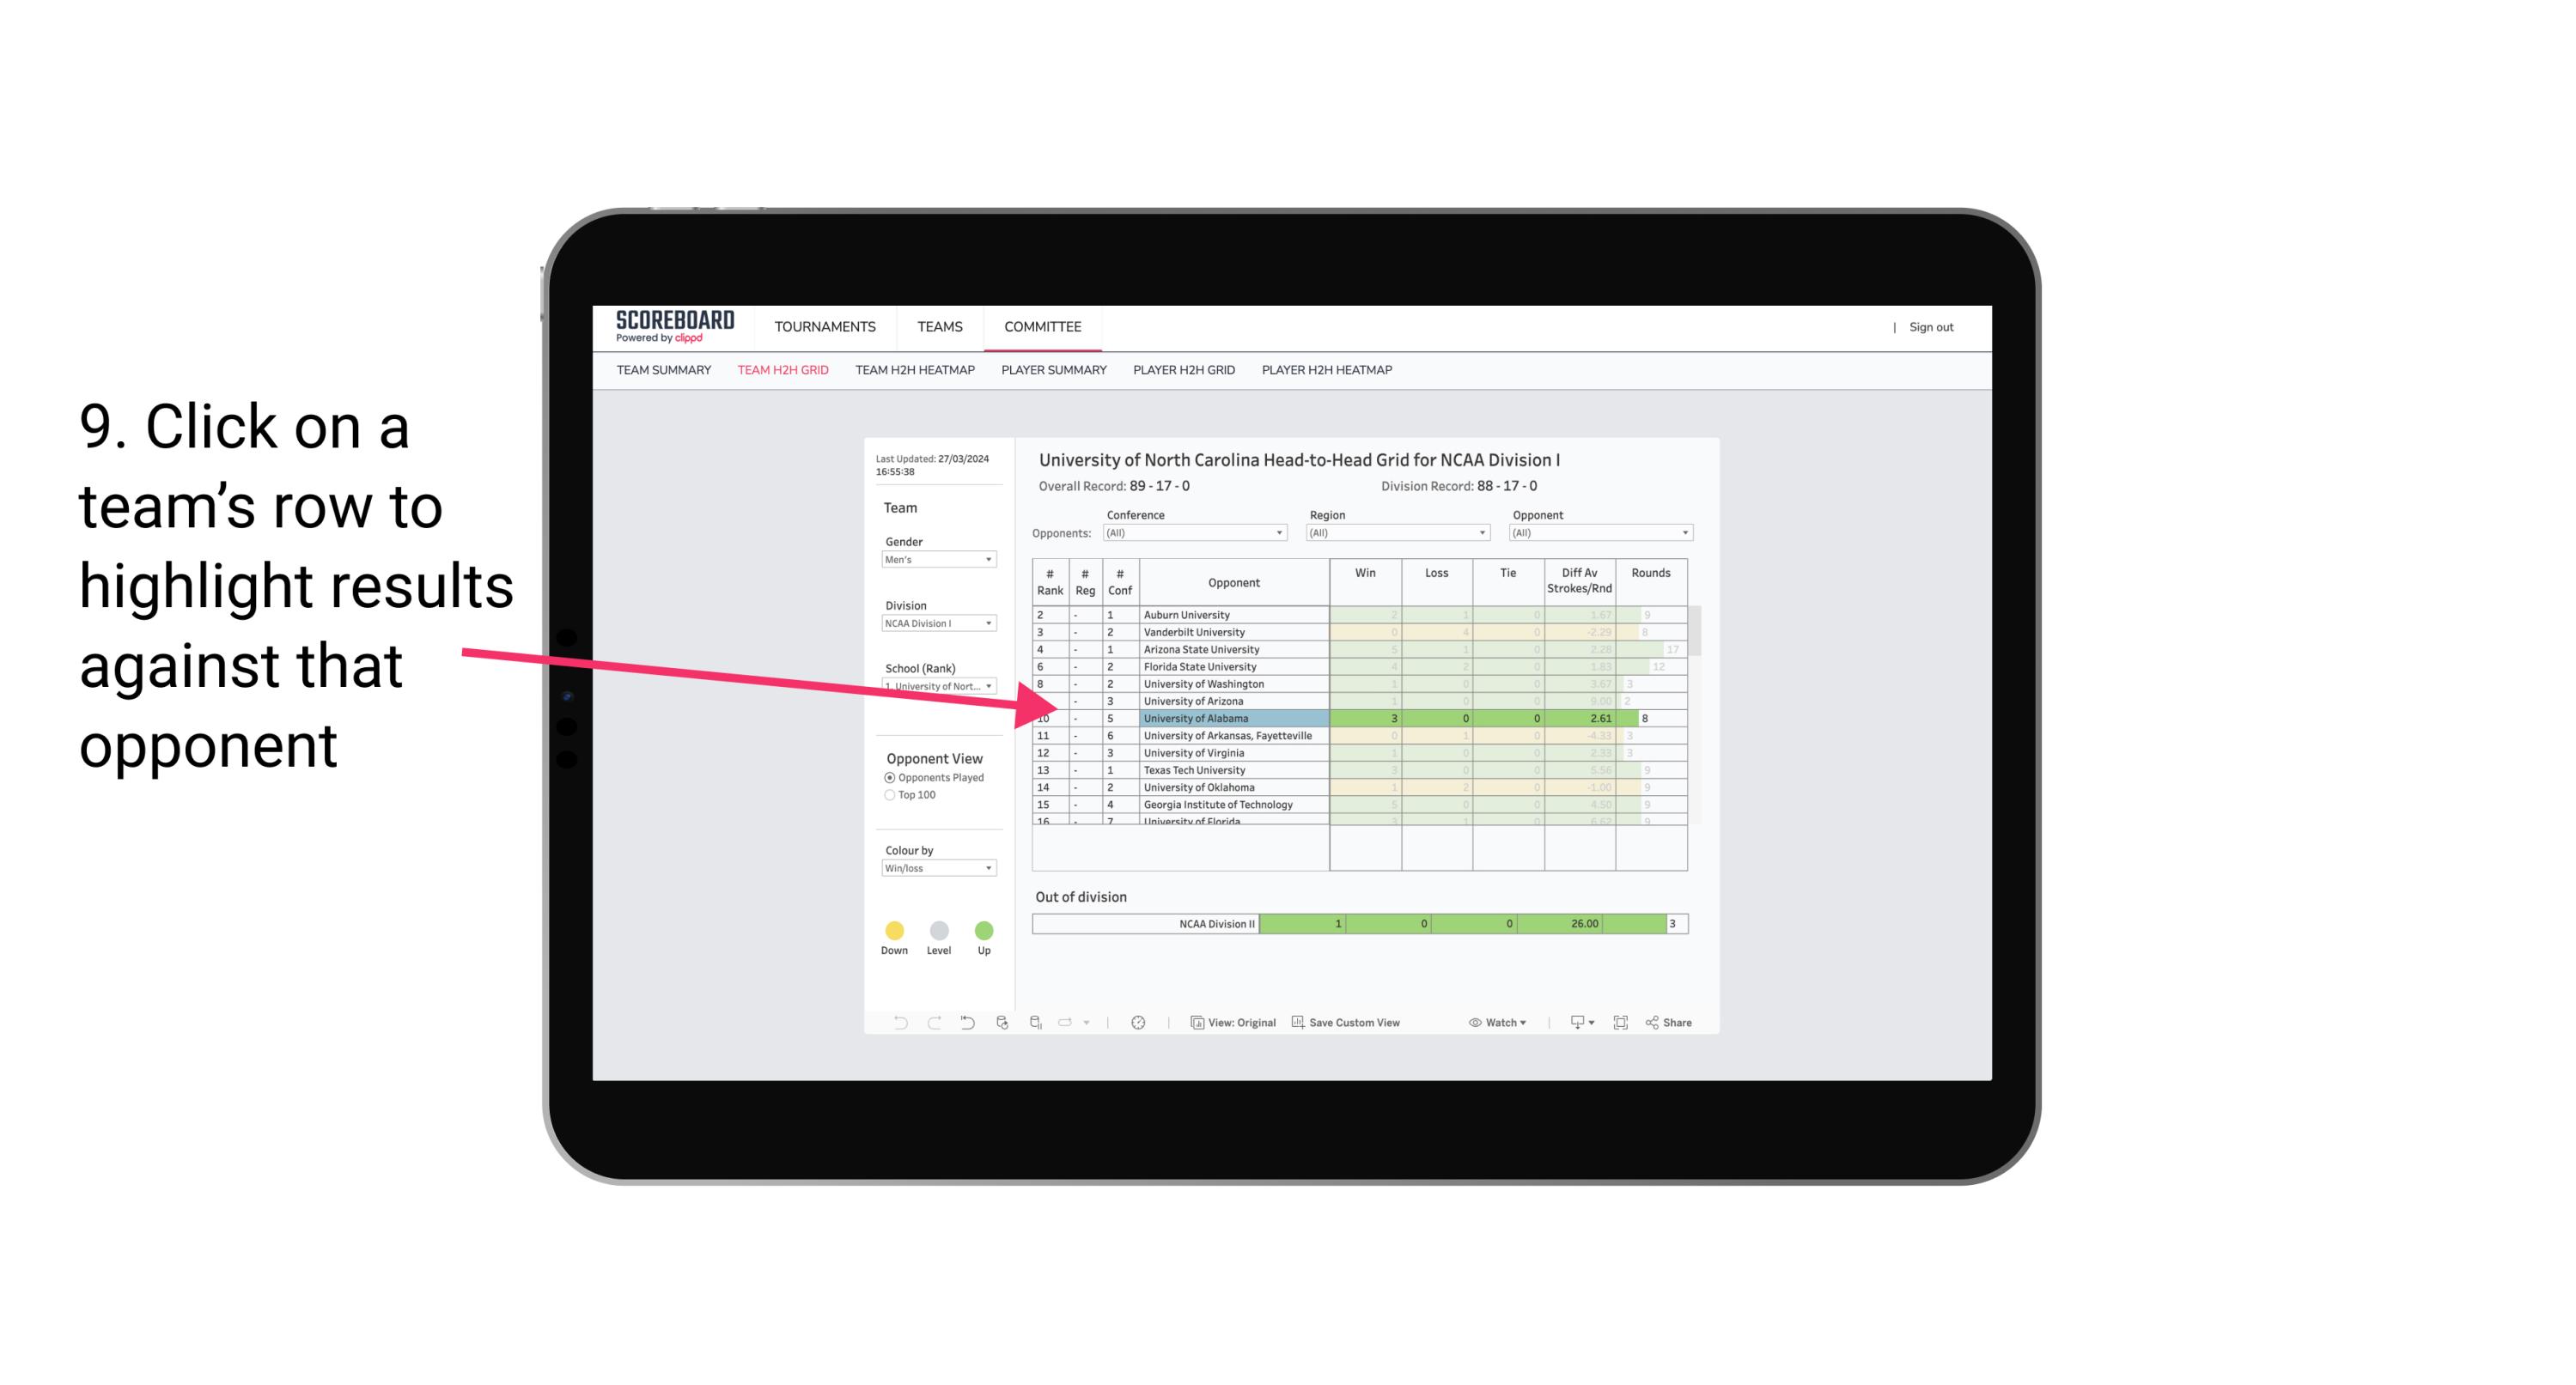
Task: Select the Down colour swatch indicator
Action: coord(894,930)
